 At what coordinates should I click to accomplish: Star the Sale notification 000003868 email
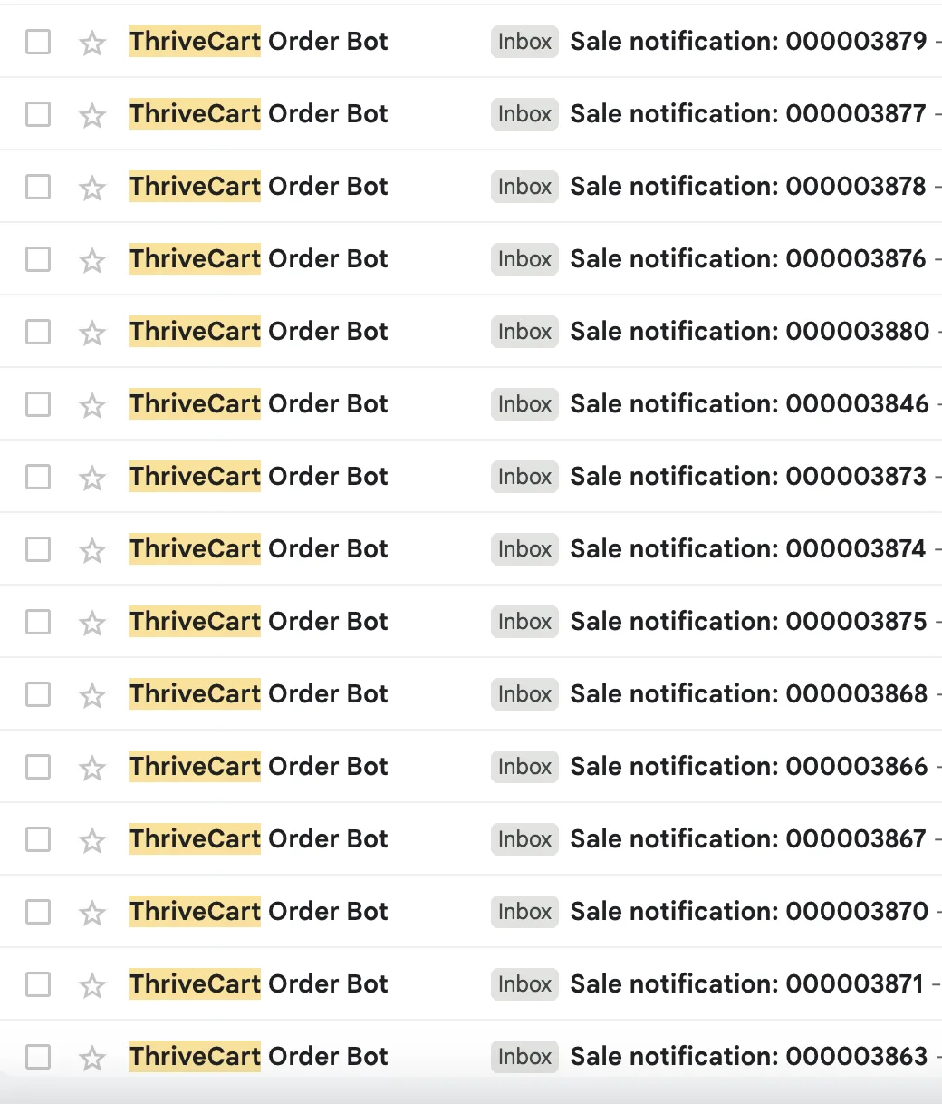[92, 695]
